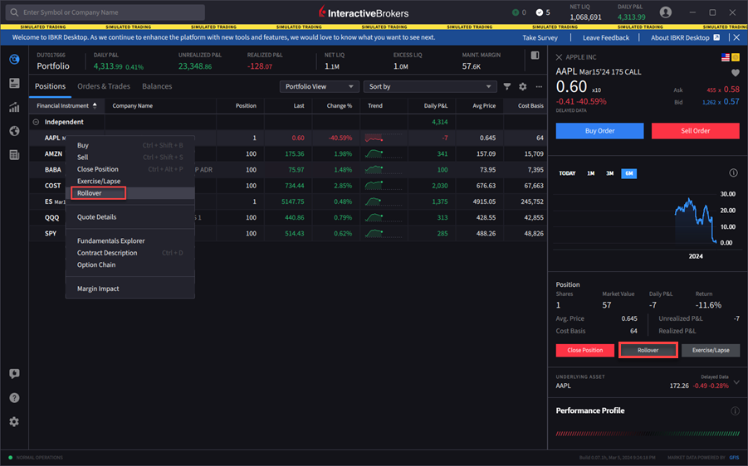Viewport: 748px width, 466px height.
Task: Select the 3M chart range
Action: point(609,173)
